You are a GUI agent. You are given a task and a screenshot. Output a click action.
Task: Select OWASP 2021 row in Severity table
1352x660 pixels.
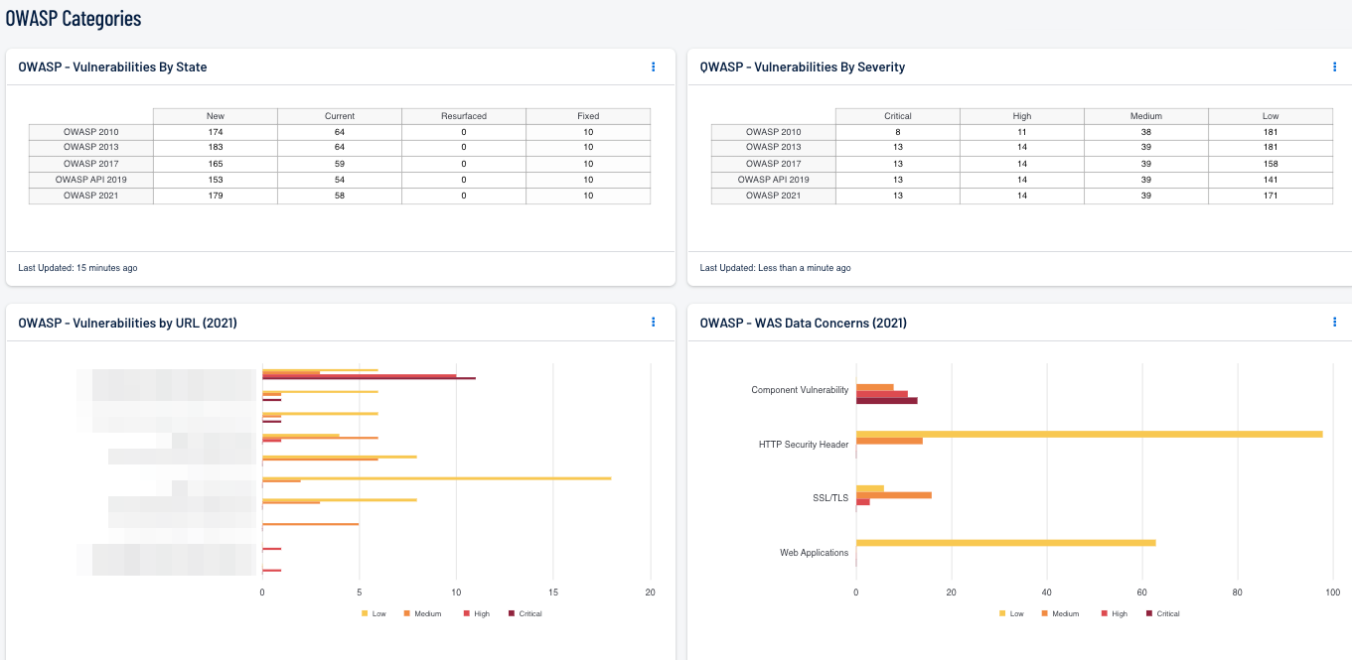[1022, 196]
